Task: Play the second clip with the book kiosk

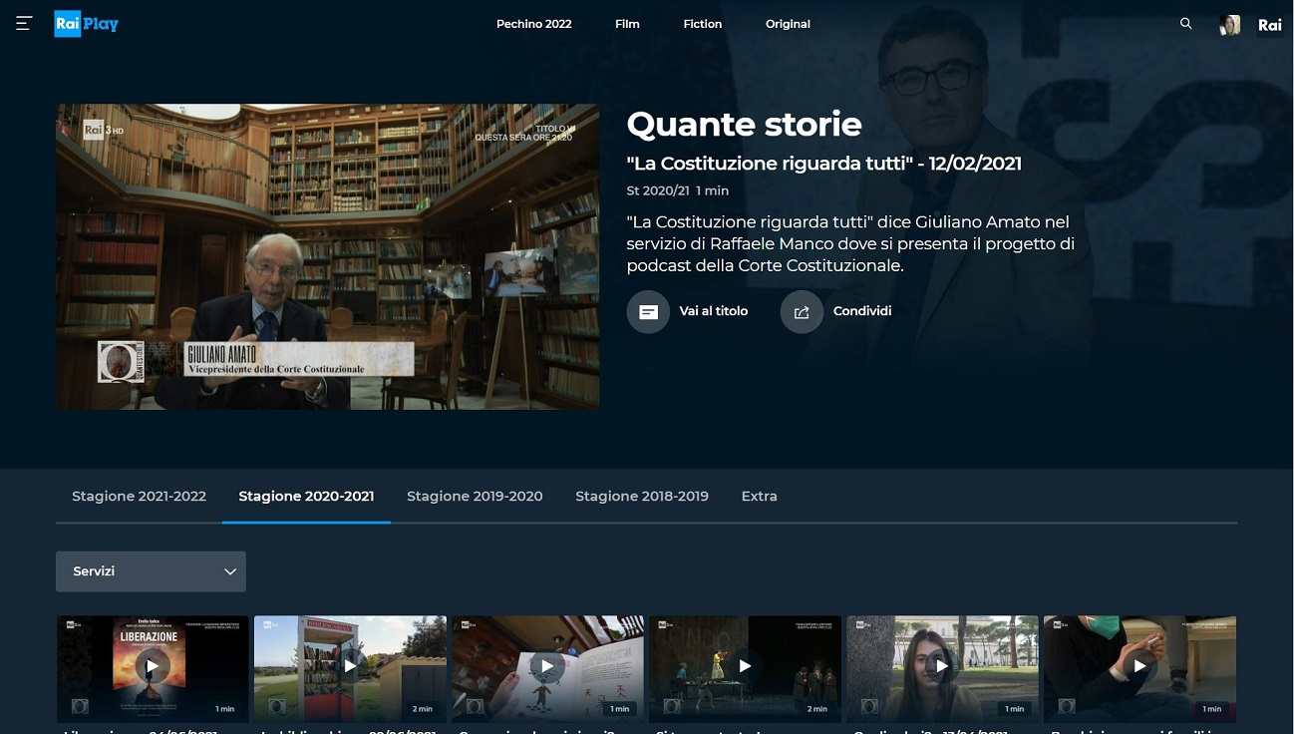Action: (350, 666)
